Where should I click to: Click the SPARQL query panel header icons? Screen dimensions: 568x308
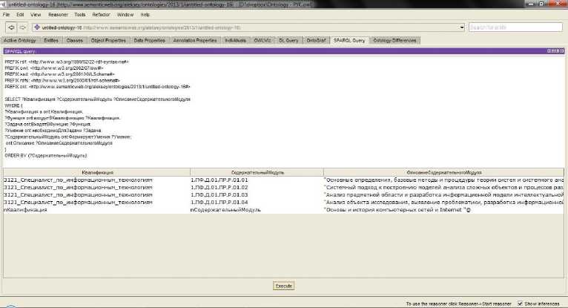(x=555, y=51)
